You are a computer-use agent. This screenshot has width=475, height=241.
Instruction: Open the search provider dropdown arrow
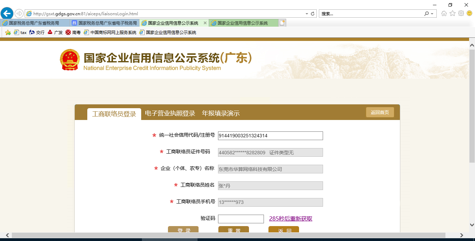point(432,14)
